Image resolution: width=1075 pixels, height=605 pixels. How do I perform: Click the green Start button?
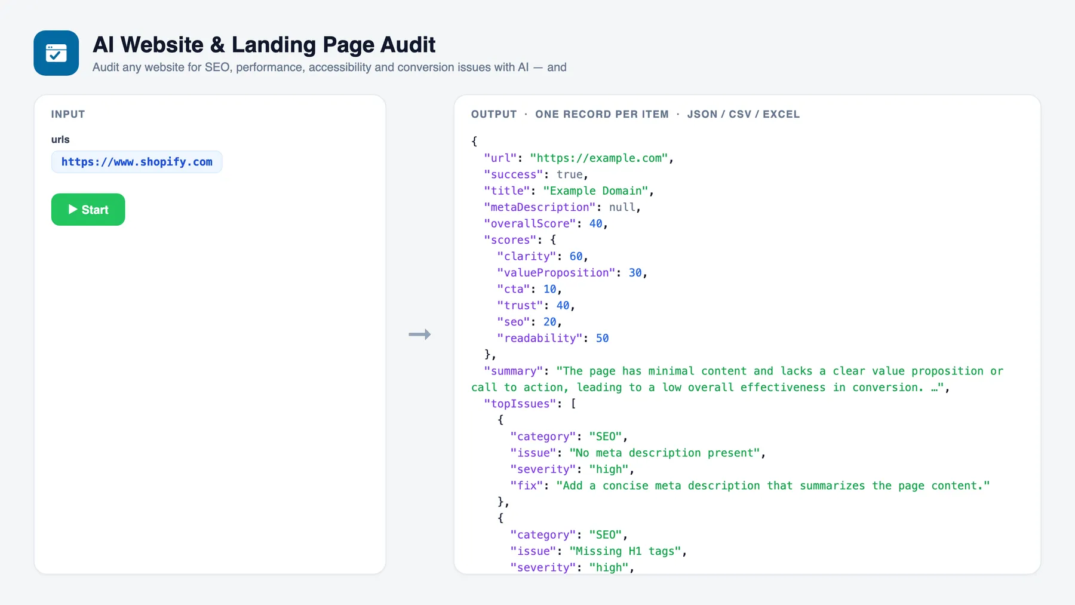click(x=88, y=210)
